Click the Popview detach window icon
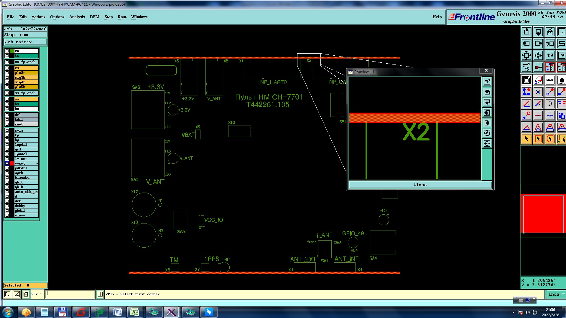This screenshot has height=318, width=566. point(487,82)
